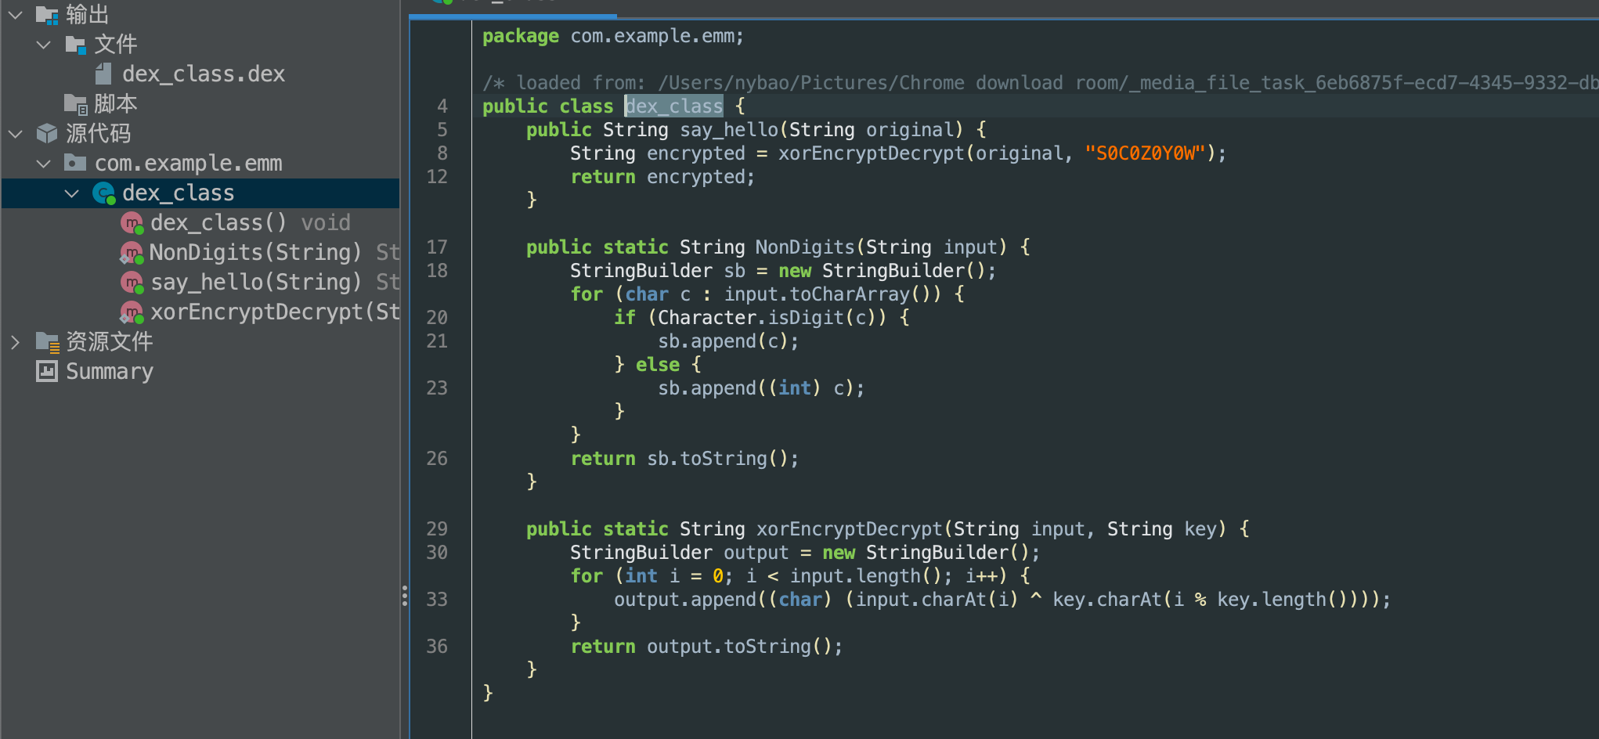Click the return encrypted statement
Viewport: 1599px width, 739px height.
coord(663,177)
